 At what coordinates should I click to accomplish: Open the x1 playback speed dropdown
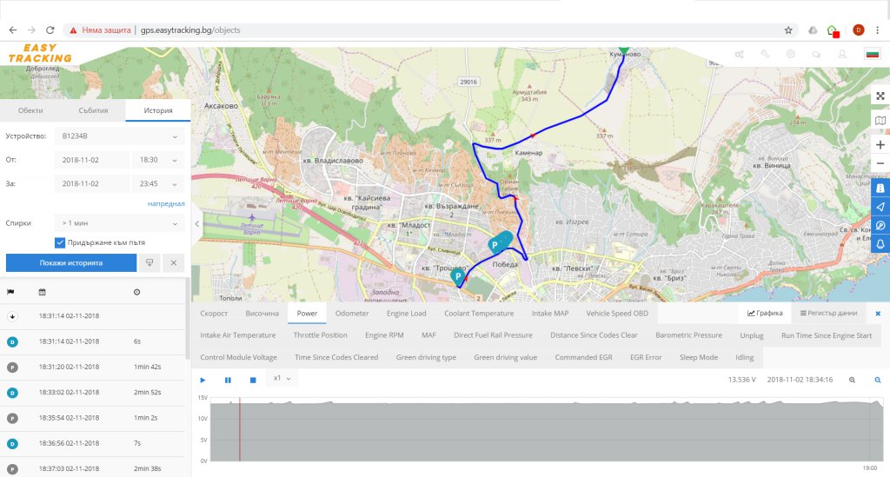coord(282,379)
